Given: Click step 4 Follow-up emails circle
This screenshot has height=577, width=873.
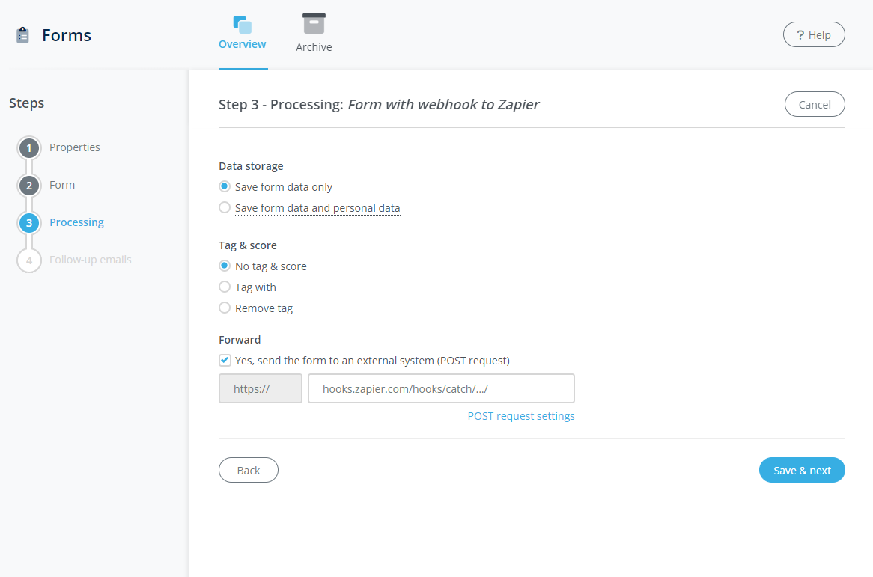Looking at the screenshot, I should coord(28,260).
